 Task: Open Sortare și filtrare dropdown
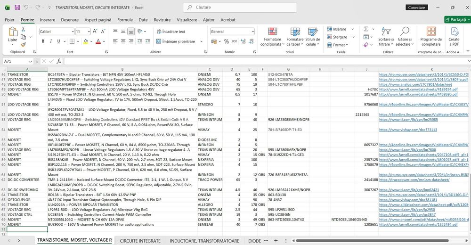386,37
